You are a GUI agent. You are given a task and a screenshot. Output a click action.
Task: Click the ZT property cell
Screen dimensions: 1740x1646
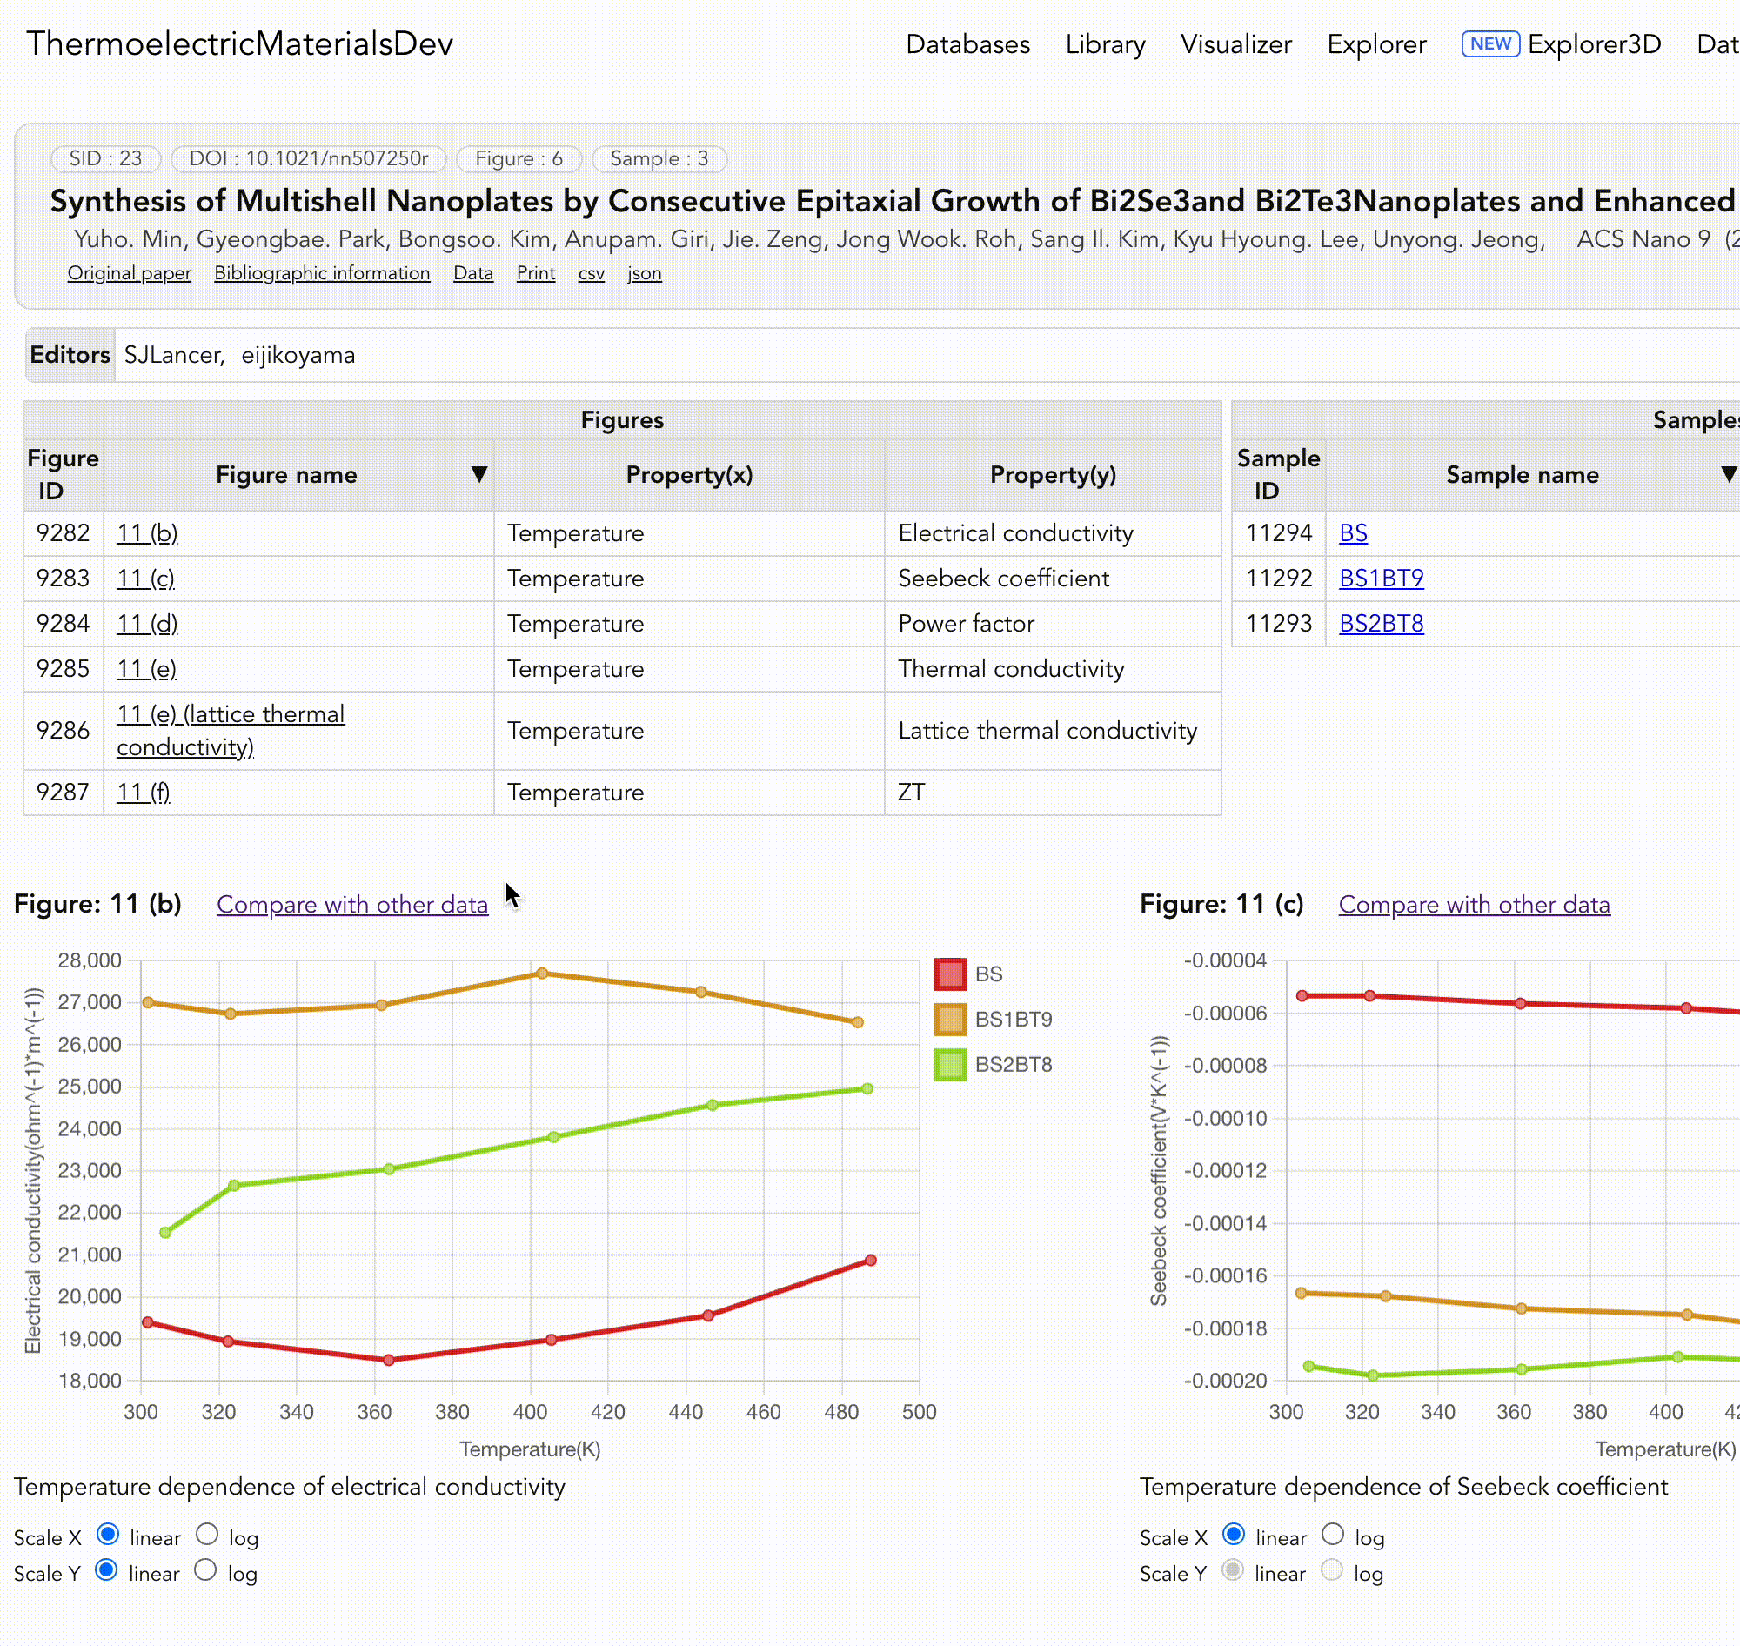[1052, 793]
